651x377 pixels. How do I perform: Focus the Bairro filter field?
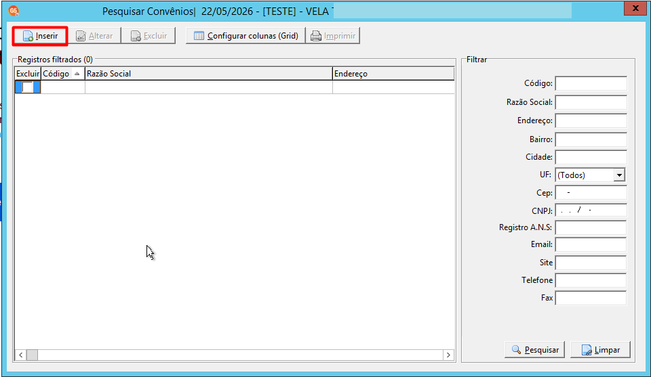click(591, 139)
